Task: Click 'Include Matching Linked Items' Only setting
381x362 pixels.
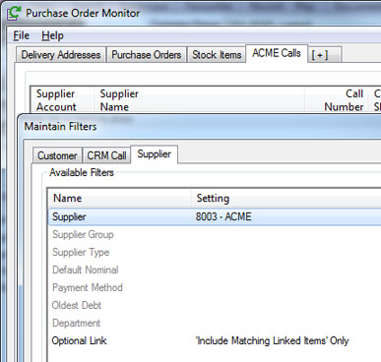Action: [x=272, y=340]
